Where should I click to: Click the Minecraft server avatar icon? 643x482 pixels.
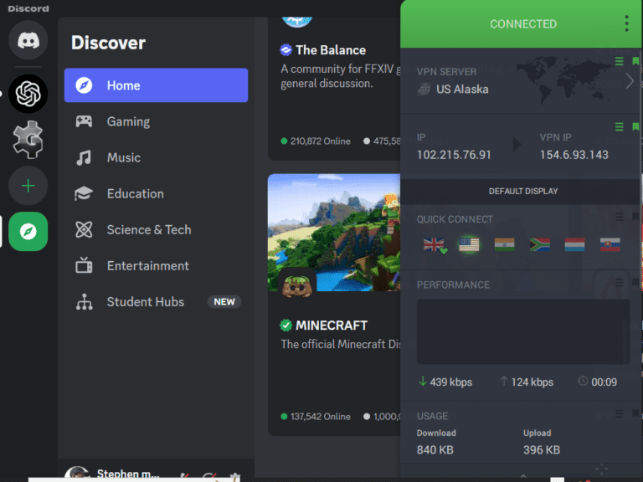[x=297, y=286]
